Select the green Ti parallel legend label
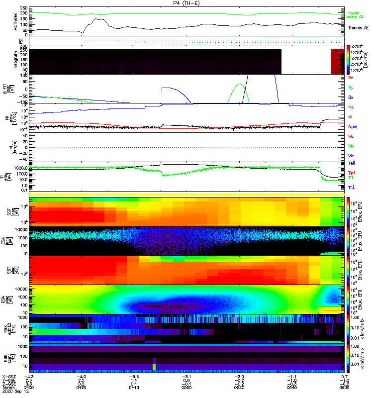This screenshot has height=398, width=373. (x=351, y=178)
